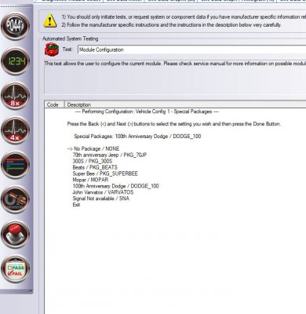Viewport: 306px width, 314px height.
Task: Click the yellow warning triangle icon
Action: pos(50,20)
